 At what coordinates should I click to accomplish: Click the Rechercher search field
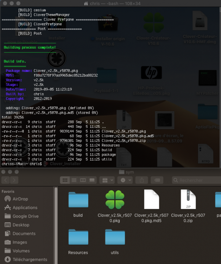[196, 180]
